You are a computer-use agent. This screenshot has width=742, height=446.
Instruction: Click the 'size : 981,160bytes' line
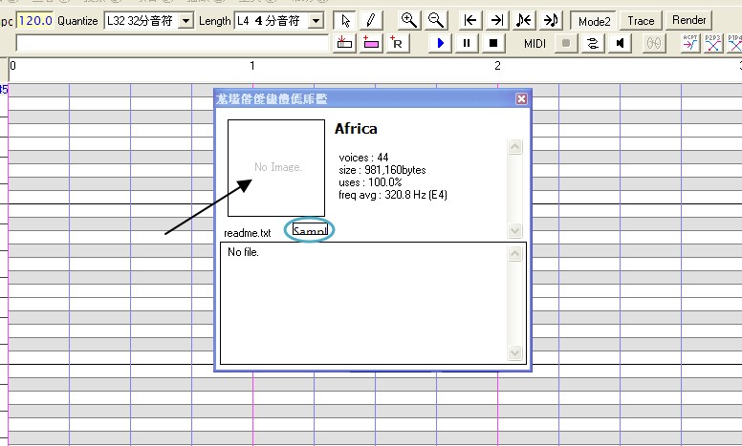coord(382,170)
